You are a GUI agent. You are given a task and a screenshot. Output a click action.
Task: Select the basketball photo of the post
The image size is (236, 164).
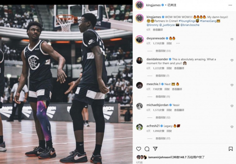click(x=66, y=84)
